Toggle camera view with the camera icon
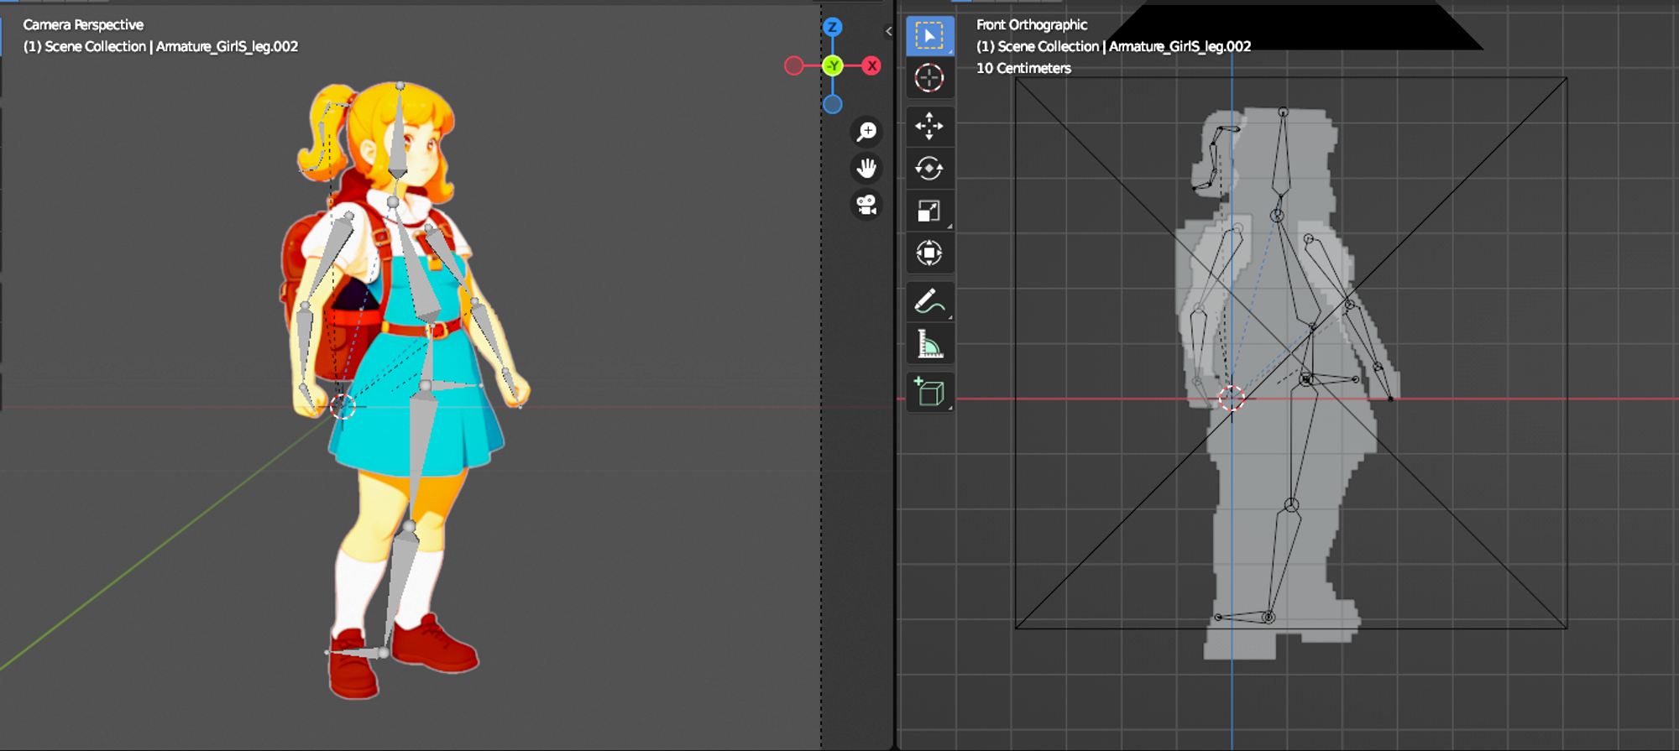 pyautogui.click(x=866, y=205)
